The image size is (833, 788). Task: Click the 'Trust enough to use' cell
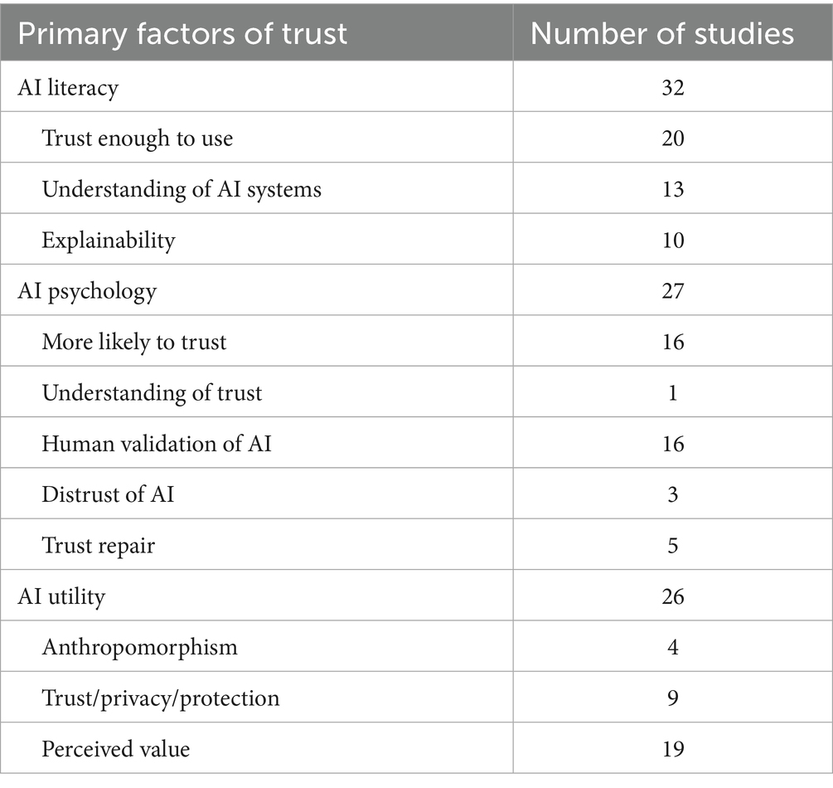tap(138, 138)
